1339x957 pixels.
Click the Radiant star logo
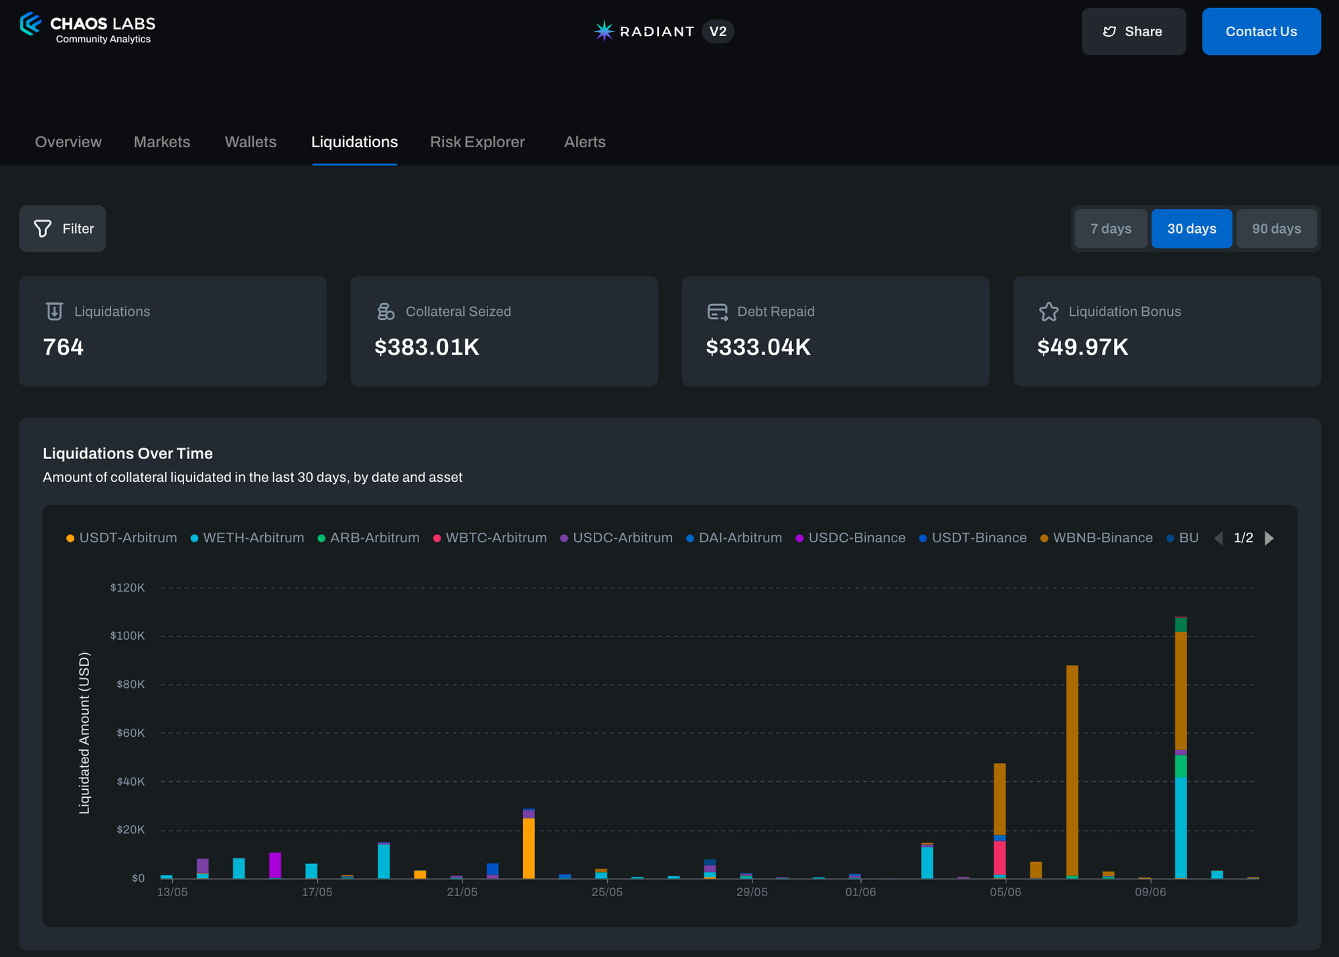(x=604, y=31)
